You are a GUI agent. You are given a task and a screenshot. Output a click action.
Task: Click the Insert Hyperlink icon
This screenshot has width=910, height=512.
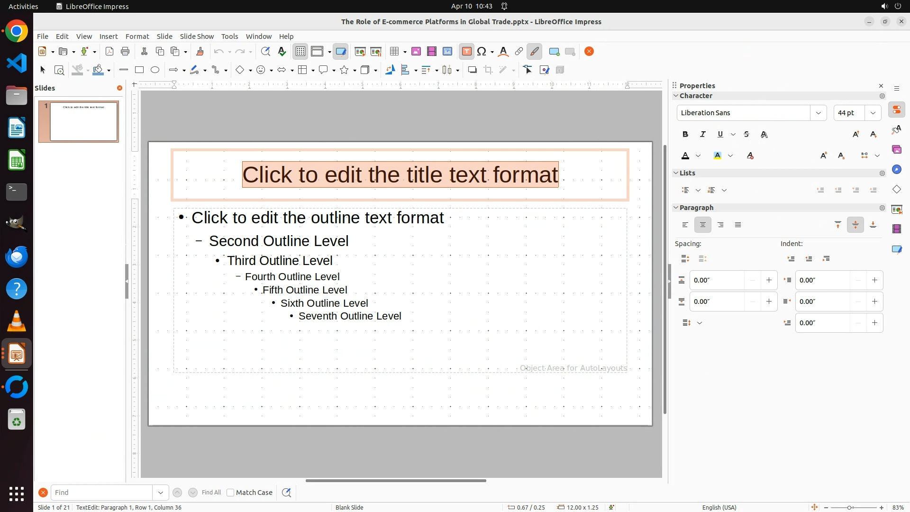[x=519, y=52]
